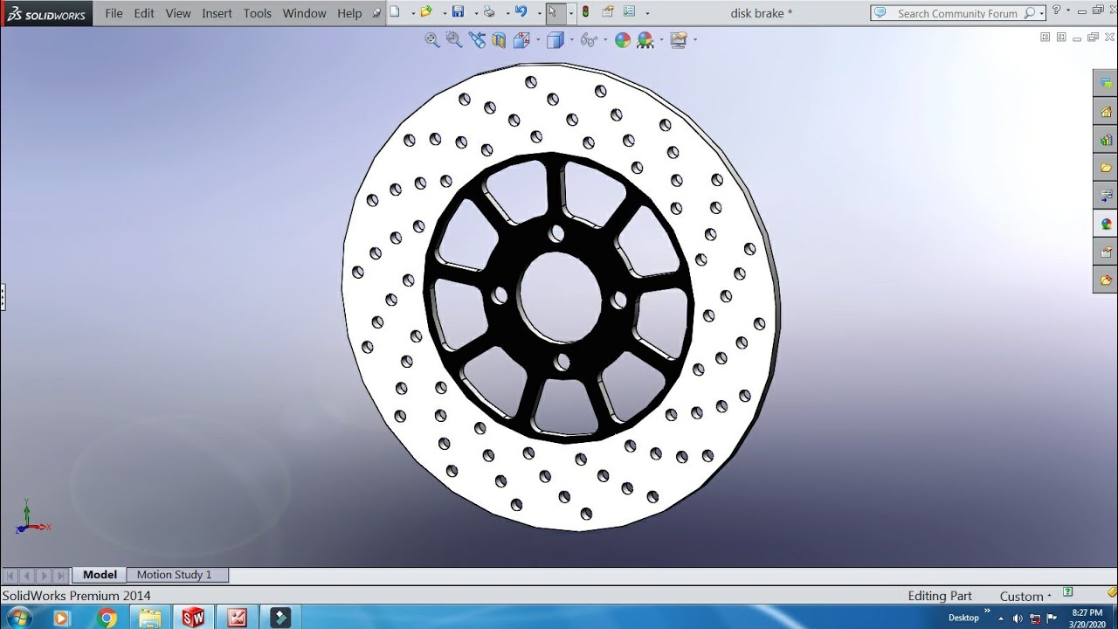Click the Save floppy disk icon
The width and height of the screenshot is (1118, 629).
click(458, 12)
